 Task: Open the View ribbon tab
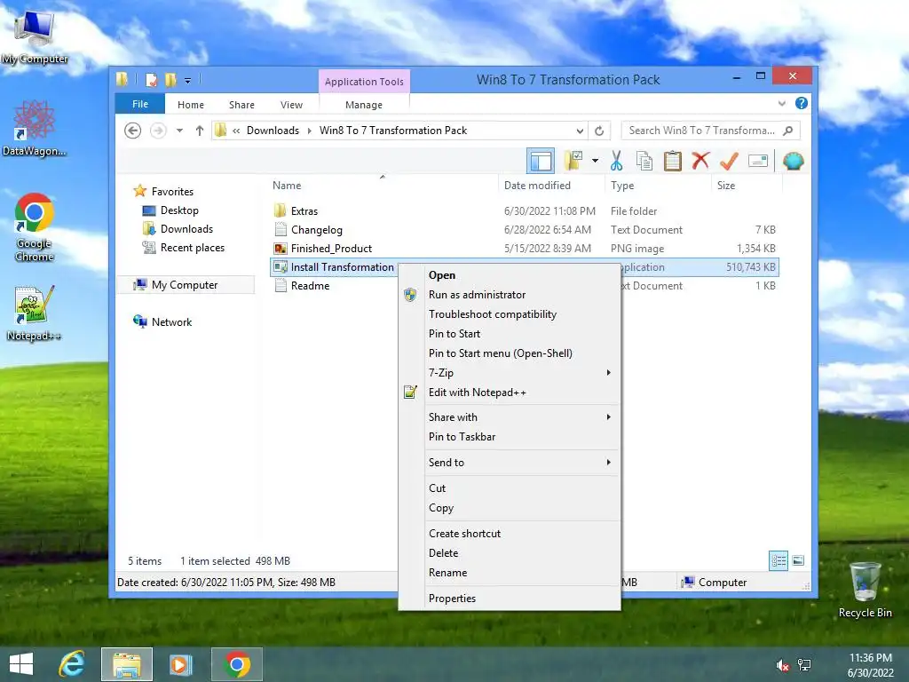(x=291, y=105)
